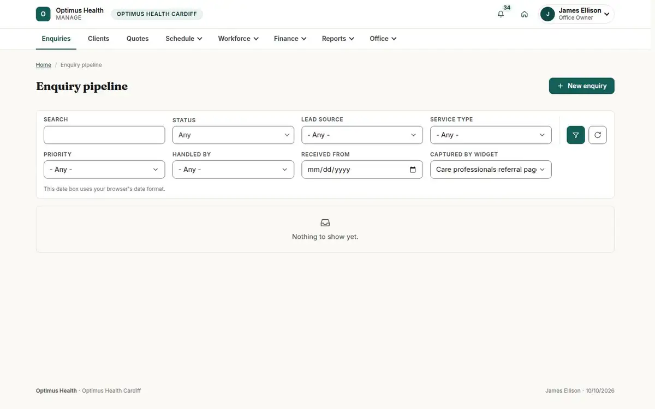Switch to the Clients tab
Image resolution: width=655 pixels, height=409 pixels.
point(98,39)
